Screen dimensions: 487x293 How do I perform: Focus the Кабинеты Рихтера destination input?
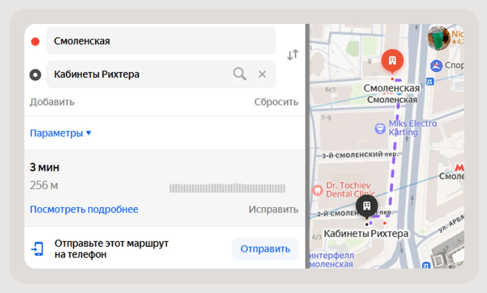click(x=161, y=74)
